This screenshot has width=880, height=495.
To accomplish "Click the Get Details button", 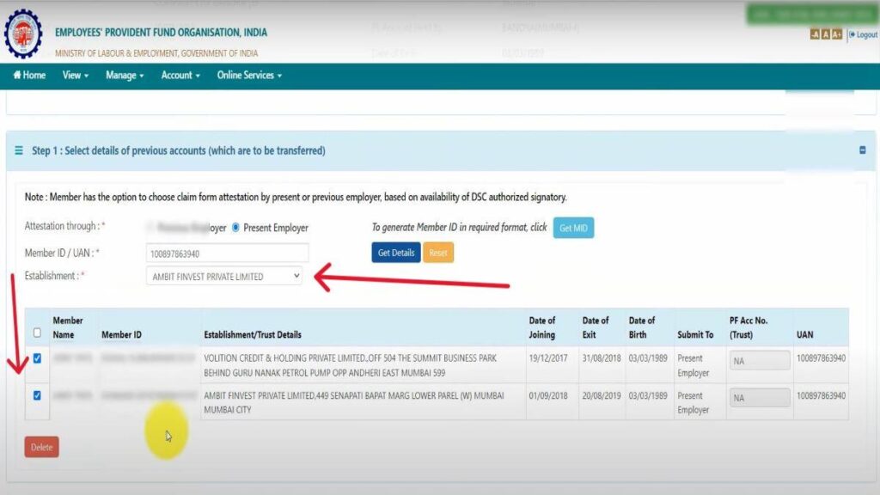I will pos(395,253).
